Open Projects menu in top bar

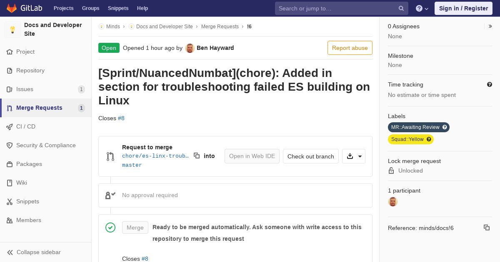pos(63,8)
